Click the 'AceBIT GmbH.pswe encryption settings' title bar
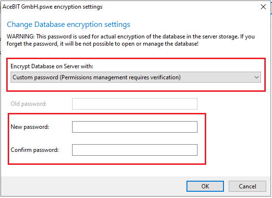The height and width of the screenshot is (198, 272). (52, 7)
